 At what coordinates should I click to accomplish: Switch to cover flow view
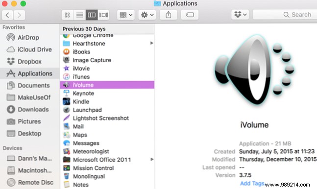click(x=103, y=15)
